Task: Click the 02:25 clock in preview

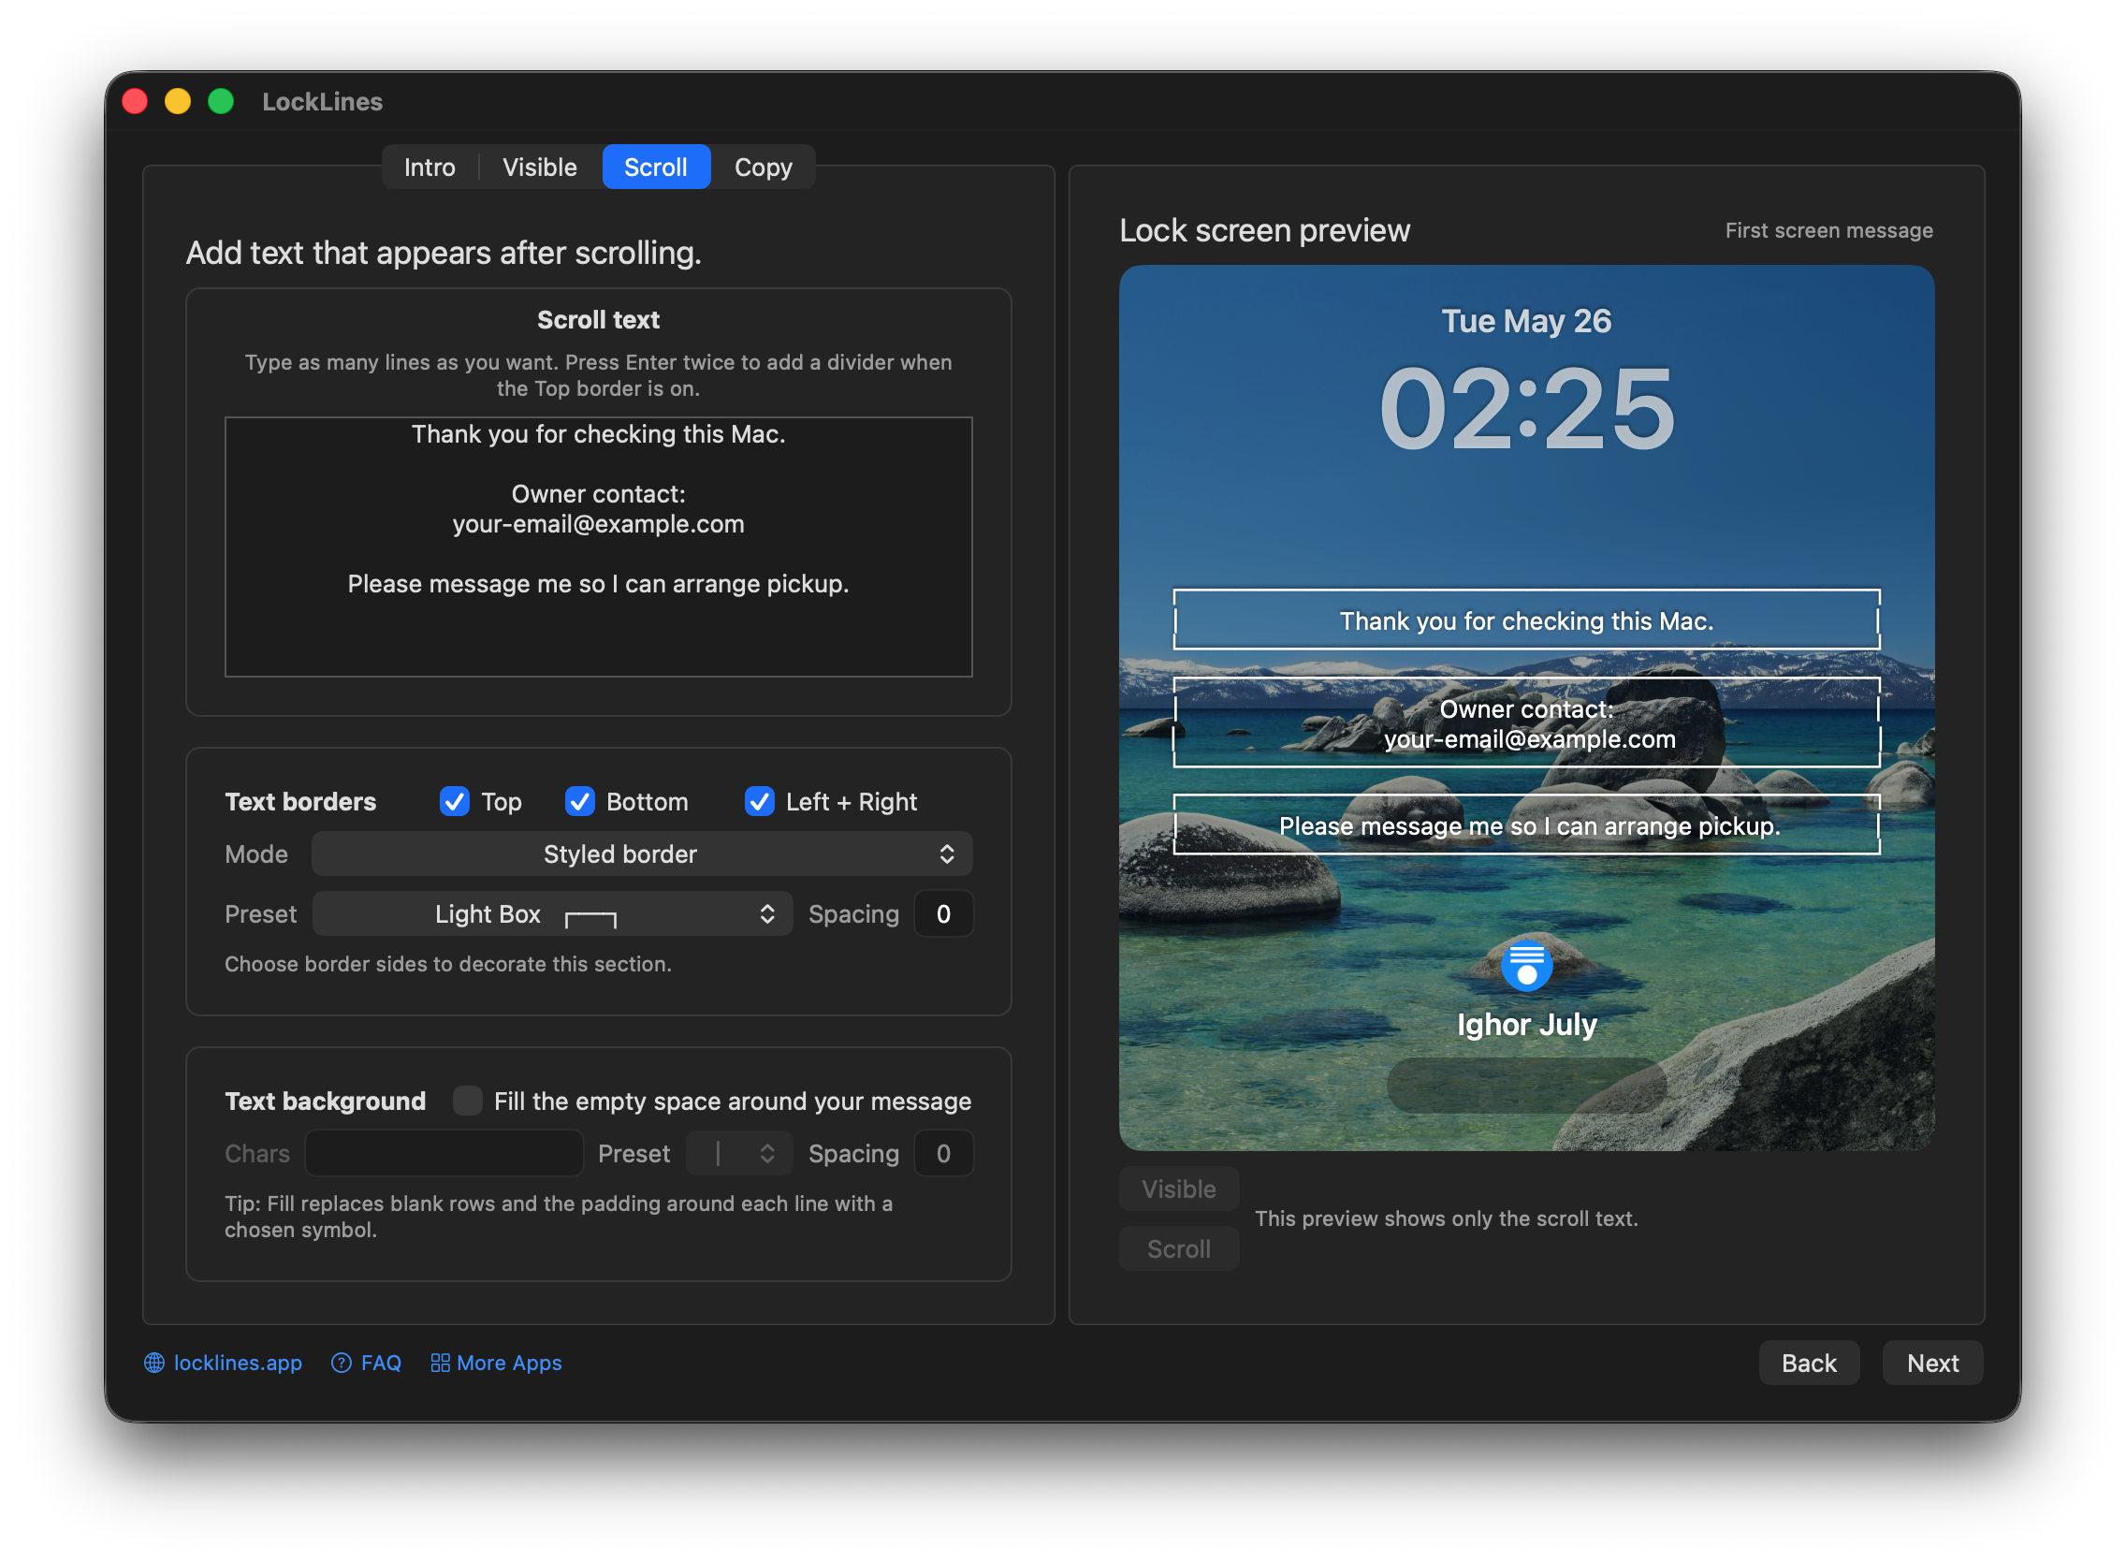Action: pyautogui.click(x=1526, y=409)
